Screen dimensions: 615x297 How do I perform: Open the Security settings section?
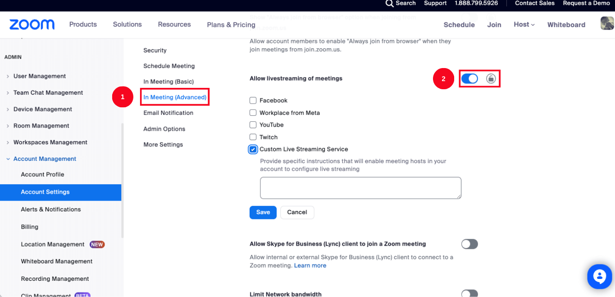point(155,50)
